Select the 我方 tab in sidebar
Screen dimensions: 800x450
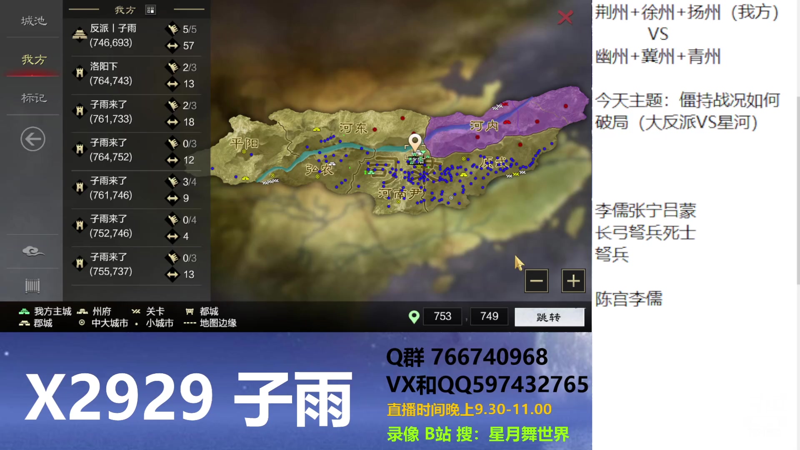pyautogui.click(x=33, y=60)
